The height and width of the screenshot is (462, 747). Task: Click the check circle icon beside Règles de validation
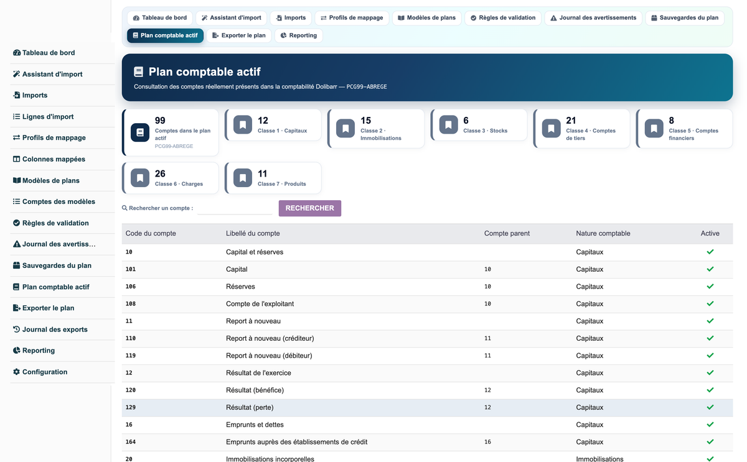[17, 223]
